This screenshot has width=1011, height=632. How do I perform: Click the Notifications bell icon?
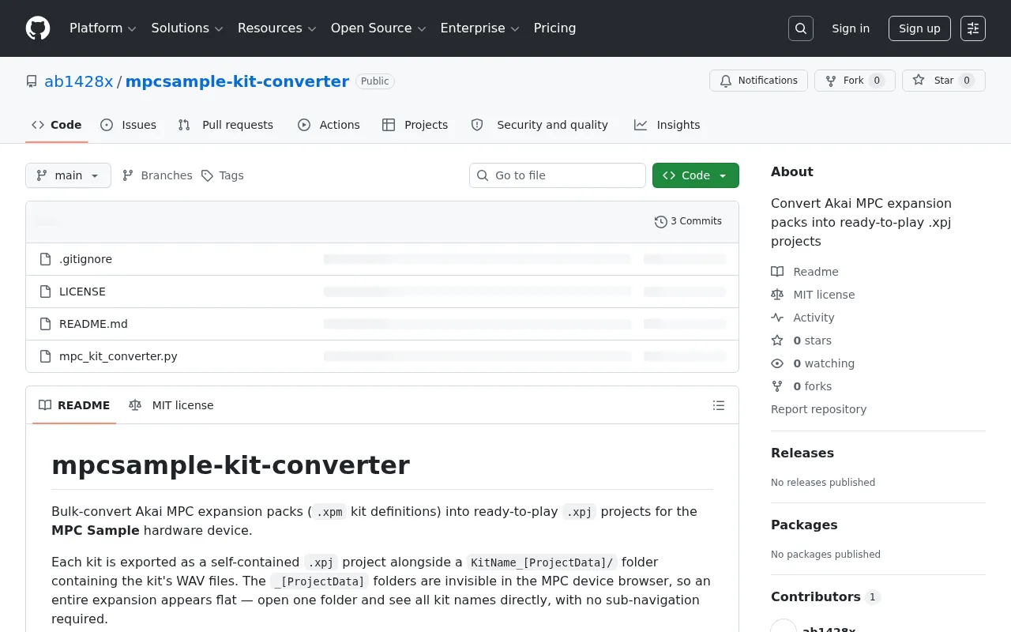726,81
